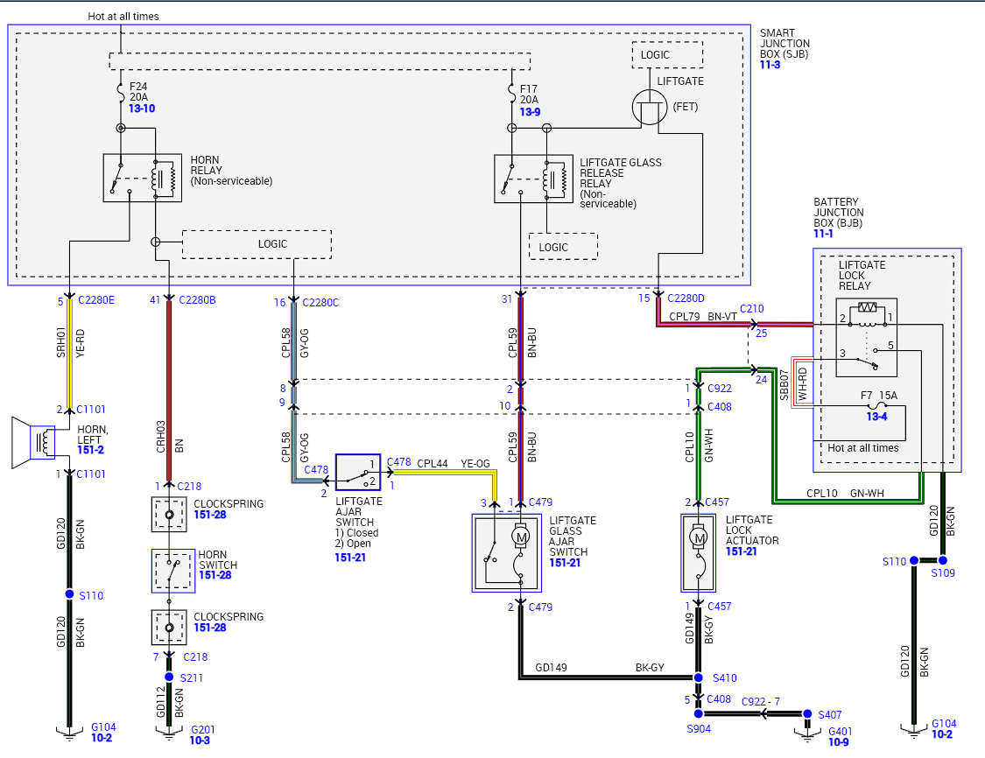Click the left horn speaker symbol

click(33, 442)
